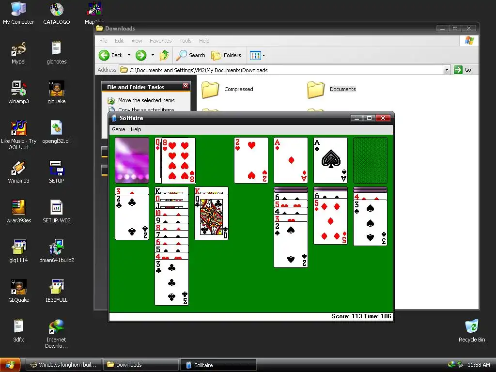
Task: Select the glqnotes text file icon
Action: click(x=56, y=52)
